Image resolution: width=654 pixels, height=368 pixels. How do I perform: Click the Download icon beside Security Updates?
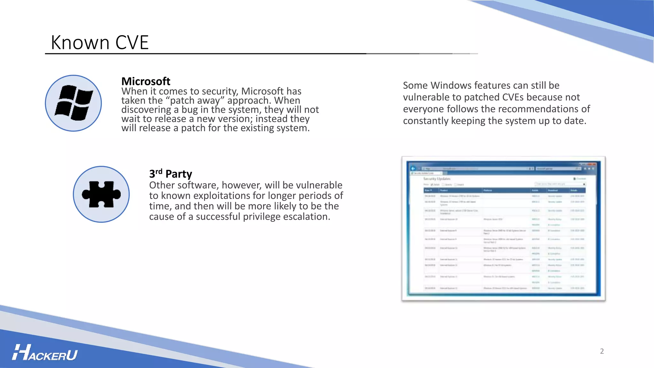pyautogui.click(x=574, y=179)
